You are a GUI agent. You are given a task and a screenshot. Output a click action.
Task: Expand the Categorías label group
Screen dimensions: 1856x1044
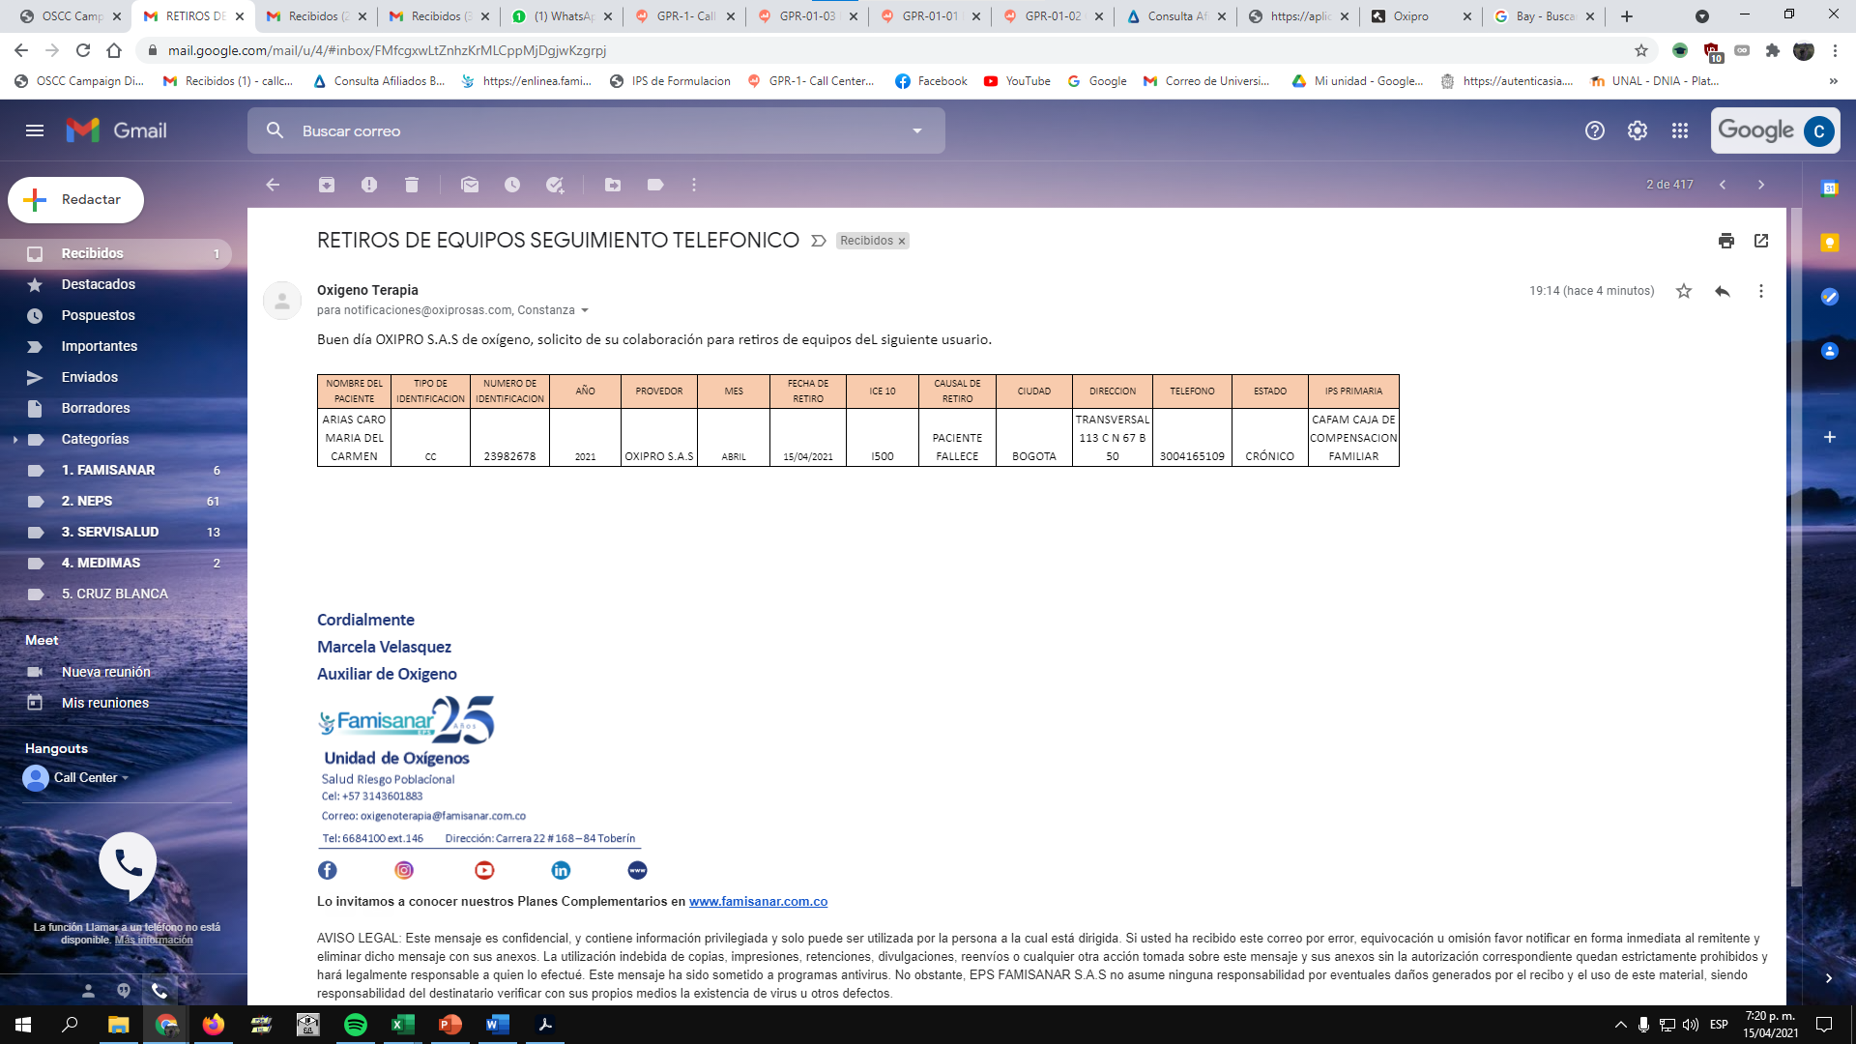coord(15,439)
